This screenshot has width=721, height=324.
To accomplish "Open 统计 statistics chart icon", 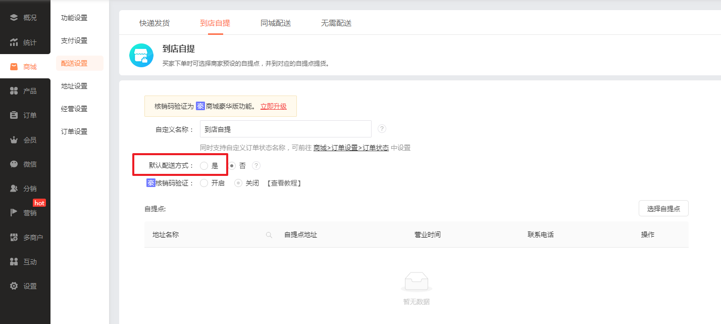I will pyautogui.click(x=14, y=42).
